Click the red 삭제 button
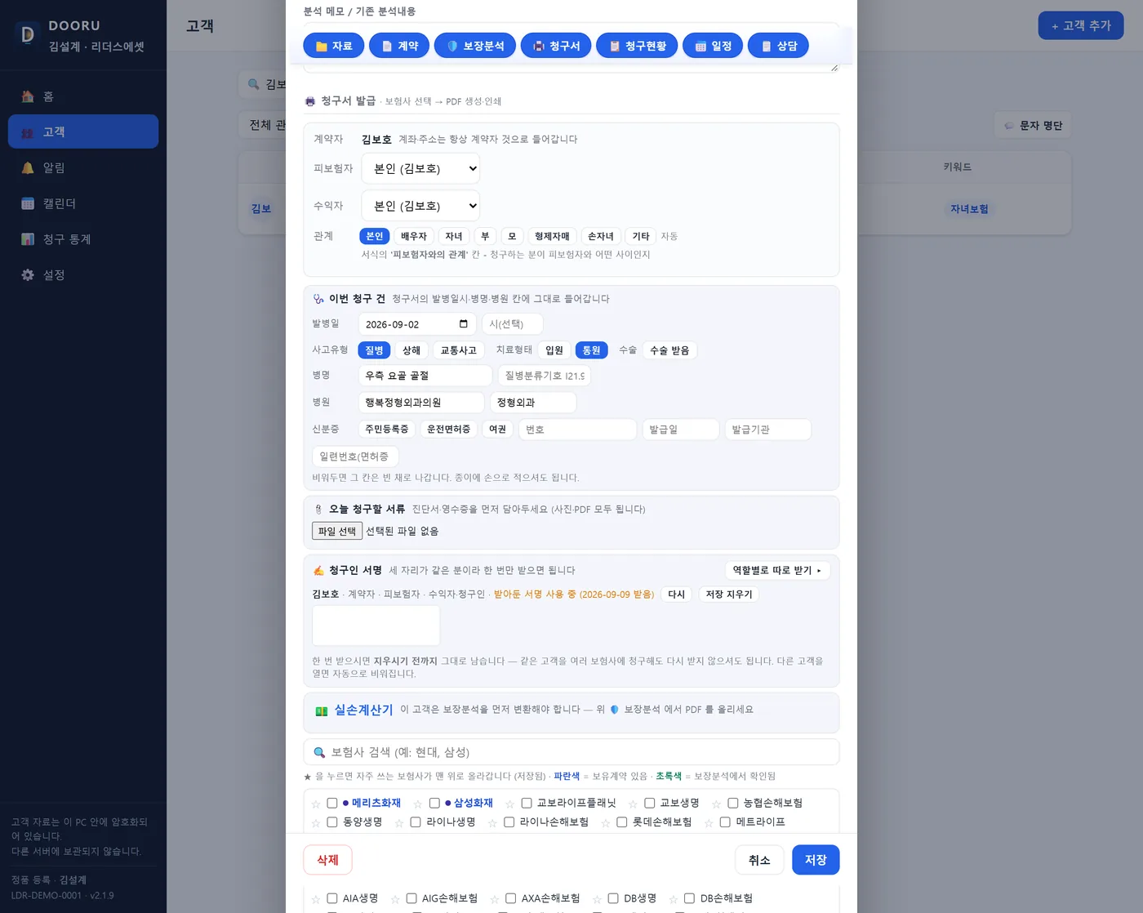This screenshot has height=913, width=1143. coord(327,860)
